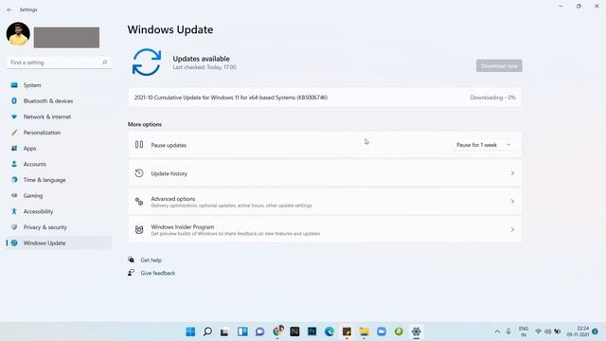Click the Downloading - 0% status
Image resolution: width=606 pixels, height=341 pixels.
[492, 98]
